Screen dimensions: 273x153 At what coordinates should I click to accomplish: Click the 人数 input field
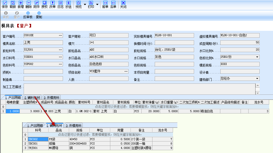[x=109, y=79]
